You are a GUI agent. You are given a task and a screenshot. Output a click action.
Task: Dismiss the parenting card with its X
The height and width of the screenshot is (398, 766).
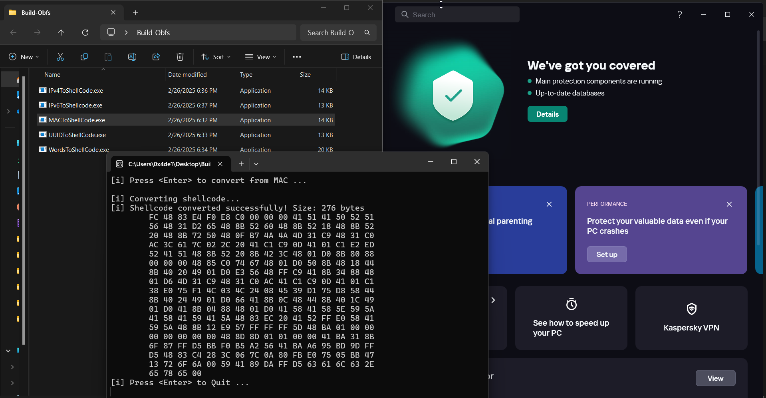[549, 204]
